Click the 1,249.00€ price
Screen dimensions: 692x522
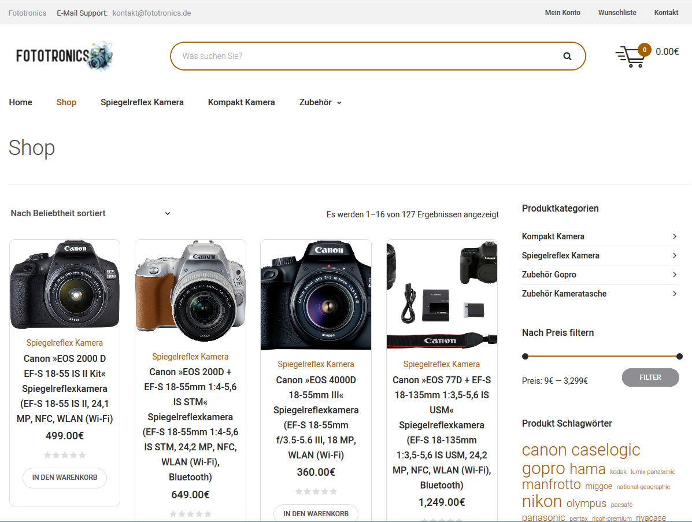point(442,502)
